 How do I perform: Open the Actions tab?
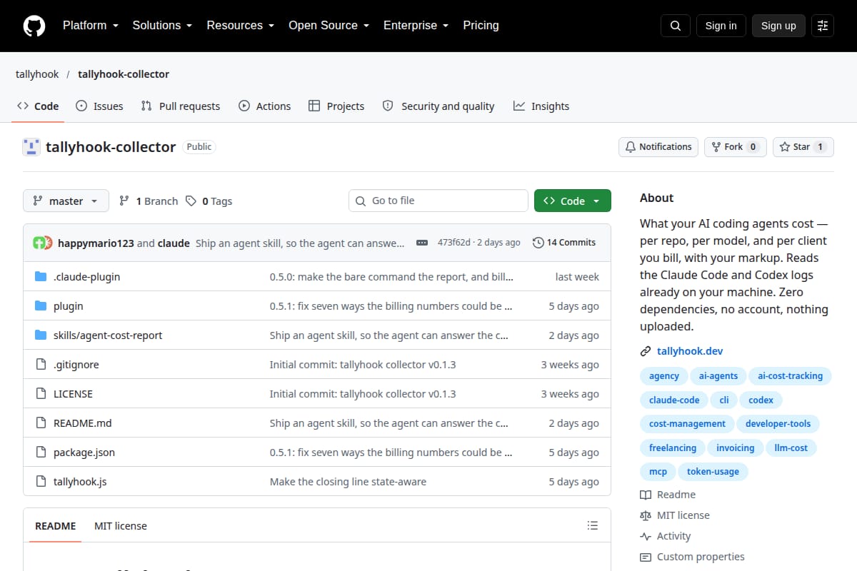(x=265, y=106)
